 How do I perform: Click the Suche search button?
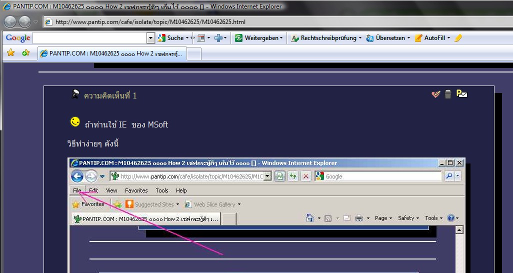pos(171,38)
